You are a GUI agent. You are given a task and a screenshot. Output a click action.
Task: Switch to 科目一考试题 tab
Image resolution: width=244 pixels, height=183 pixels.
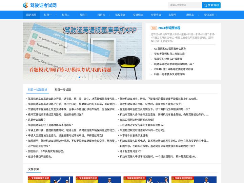63,89
